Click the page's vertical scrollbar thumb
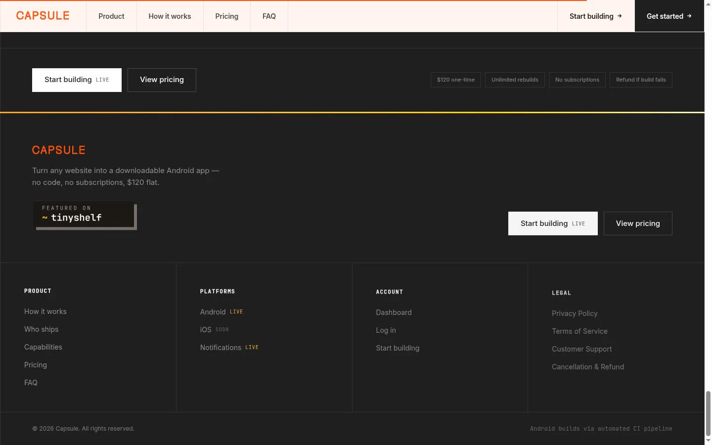This screenshot has height=445, width=712. 708,413
